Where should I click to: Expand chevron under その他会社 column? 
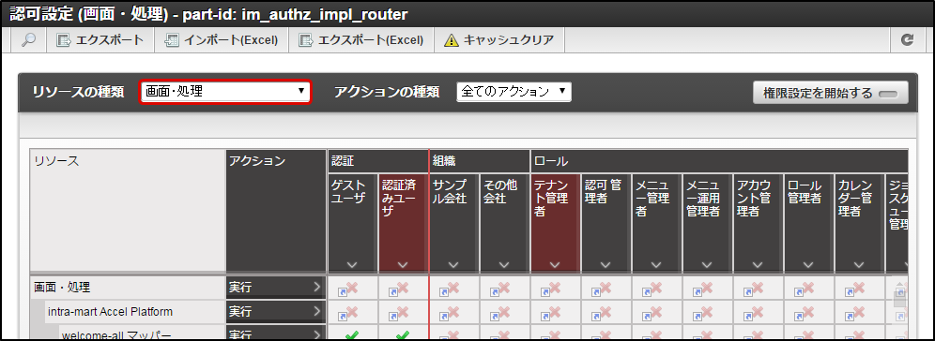point(504,265)
